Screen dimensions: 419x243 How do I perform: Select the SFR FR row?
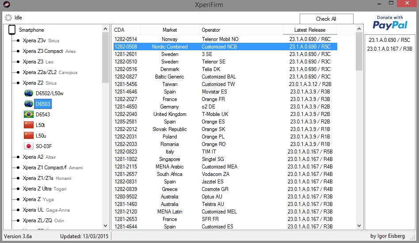(x=225, y=219)
